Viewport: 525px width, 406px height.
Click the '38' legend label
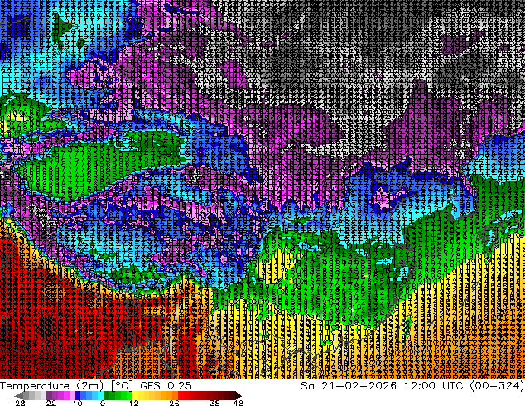214,403
